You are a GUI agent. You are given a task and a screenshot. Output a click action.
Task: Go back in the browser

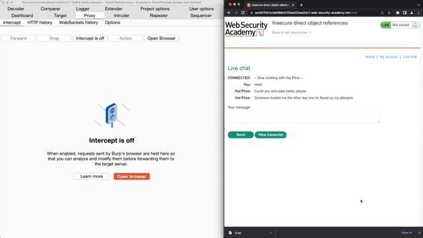point(229,13)
